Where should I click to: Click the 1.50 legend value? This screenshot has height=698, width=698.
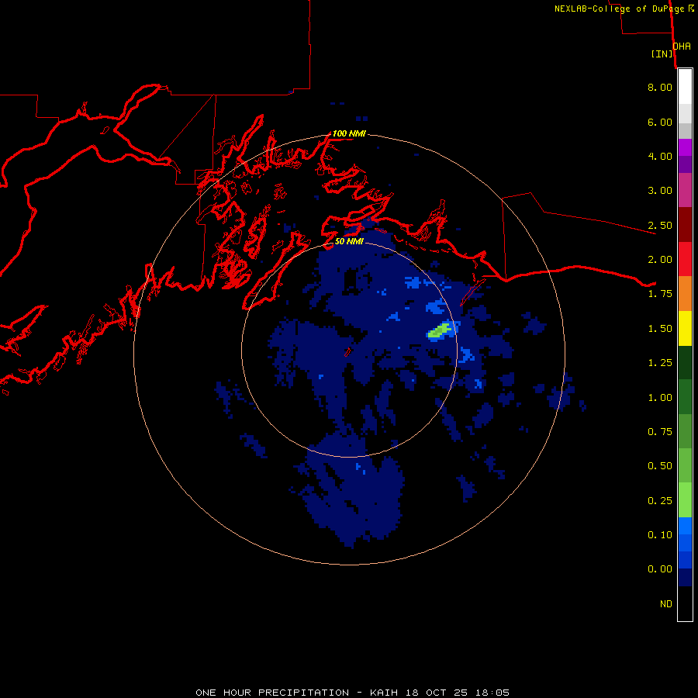point(660,329)
